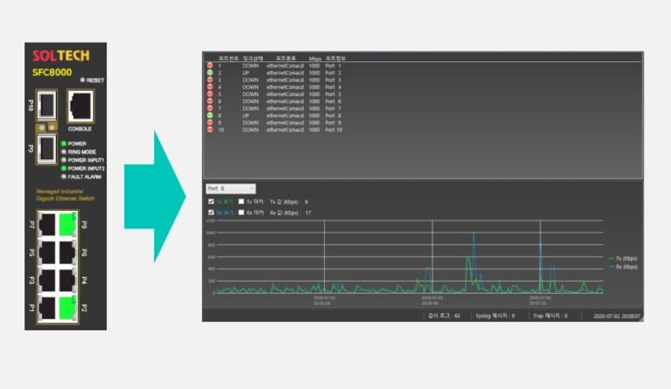Click the 링크상태 column header
671x389 pixels.
pyautogui.click(x=252, y=59)
